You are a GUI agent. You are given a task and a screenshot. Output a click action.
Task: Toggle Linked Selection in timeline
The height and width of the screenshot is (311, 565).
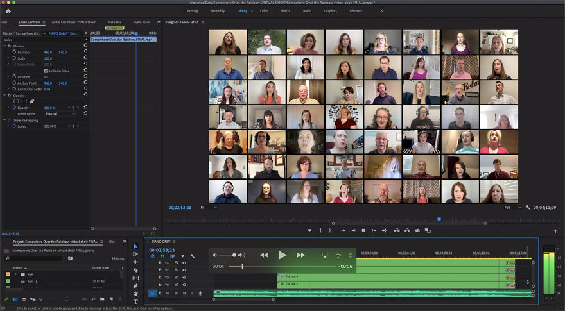tap(172, 256)
